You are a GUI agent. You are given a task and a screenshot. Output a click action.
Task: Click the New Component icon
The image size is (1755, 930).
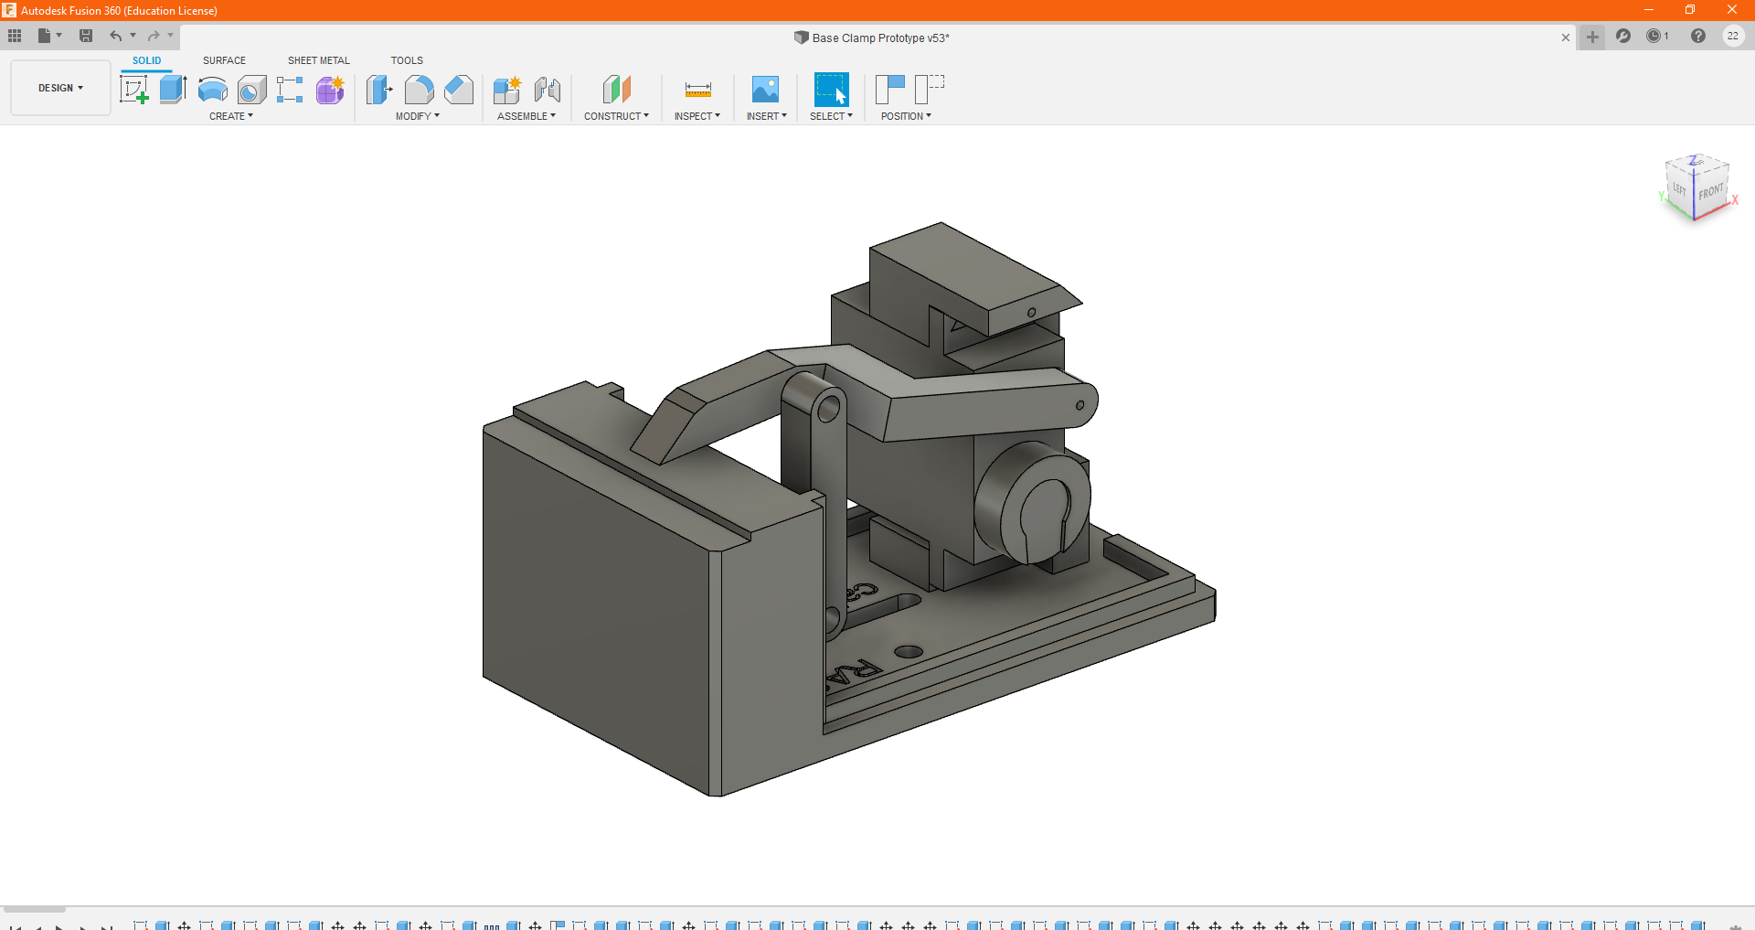pos(506,90)
